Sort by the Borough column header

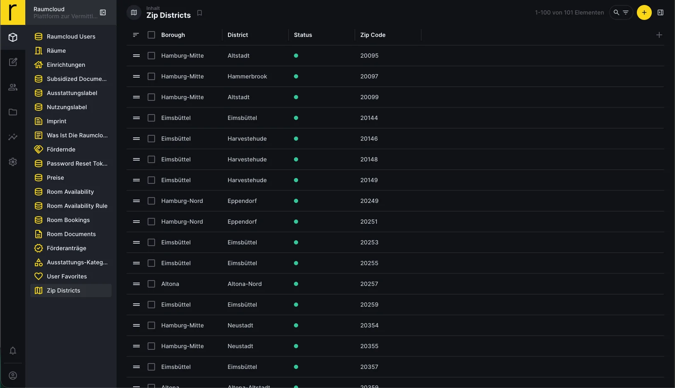[x=173, y=35]
